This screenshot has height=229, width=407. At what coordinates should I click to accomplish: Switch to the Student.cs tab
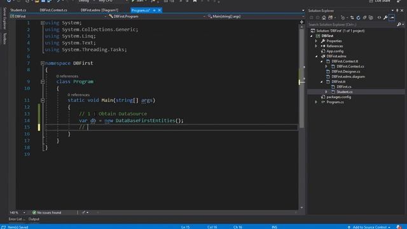point(18,10)
